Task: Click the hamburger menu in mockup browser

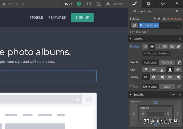Action: (89, 99)
